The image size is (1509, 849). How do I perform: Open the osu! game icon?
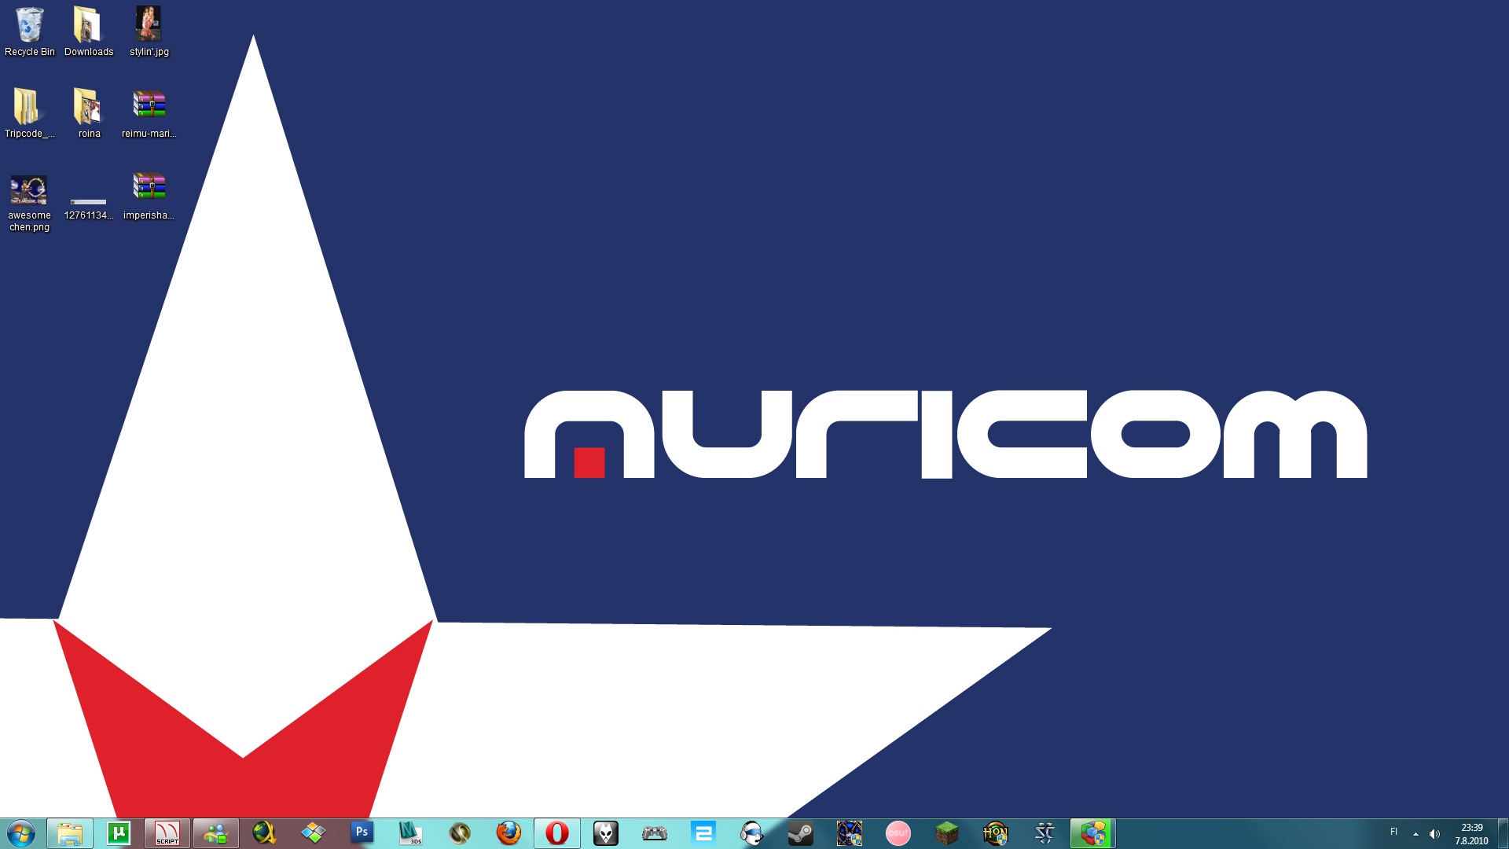click(898, 833)
